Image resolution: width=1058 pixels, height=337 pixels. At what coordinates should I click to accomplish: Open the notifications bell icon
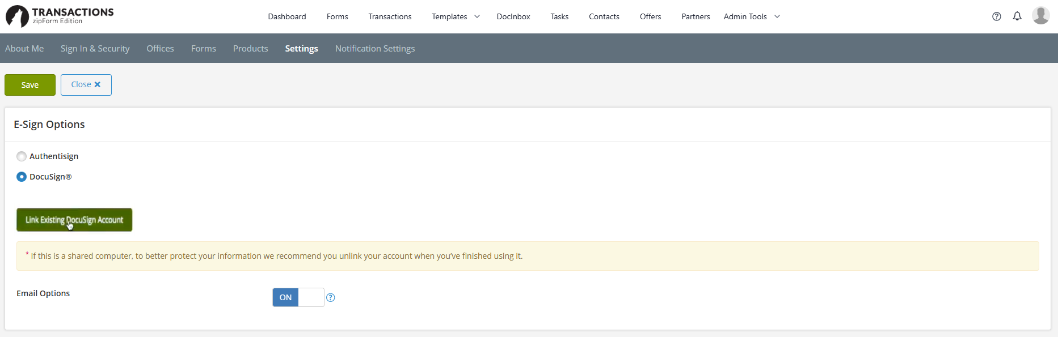[x=1017, y=16]
